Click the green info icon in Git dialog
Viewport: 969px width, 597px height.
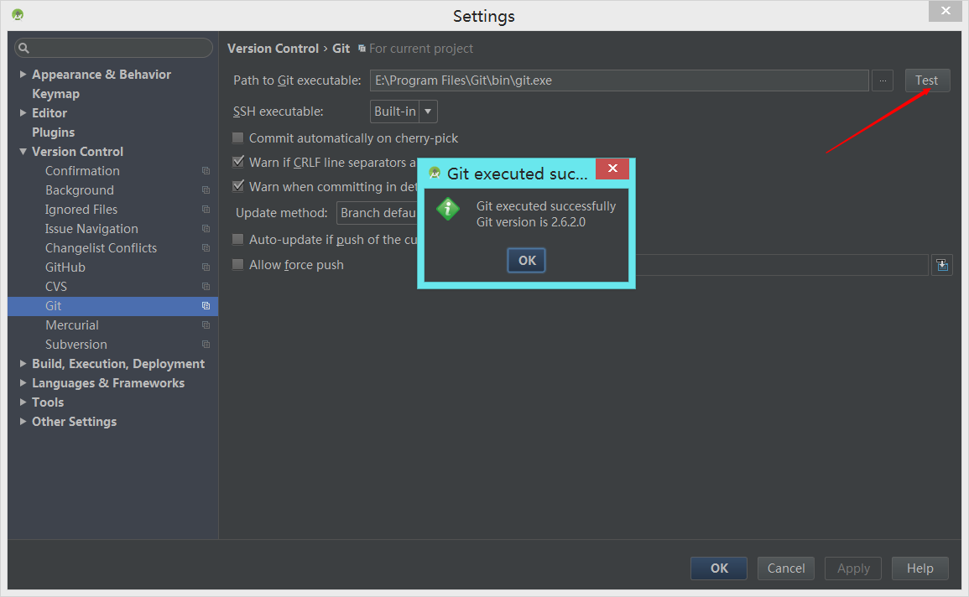pos(448,210)
